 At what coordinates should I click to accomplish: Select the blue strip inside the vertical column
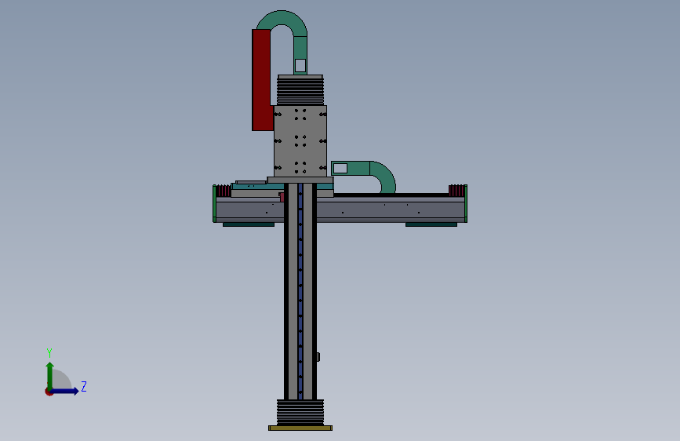coord(300,291)
